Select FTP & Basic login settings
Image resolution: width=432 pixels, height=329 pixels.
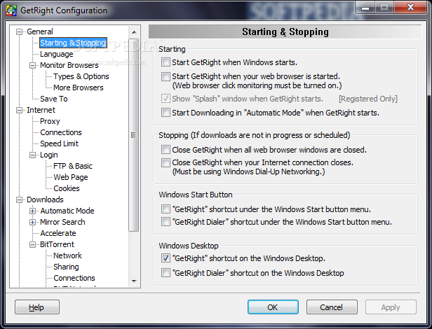[73, 166]
